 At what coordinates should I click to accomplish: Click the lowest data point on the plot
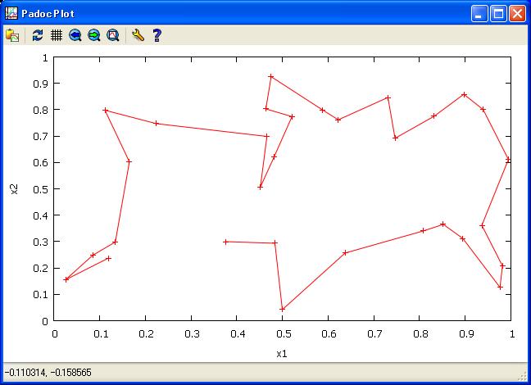point(283,309)
